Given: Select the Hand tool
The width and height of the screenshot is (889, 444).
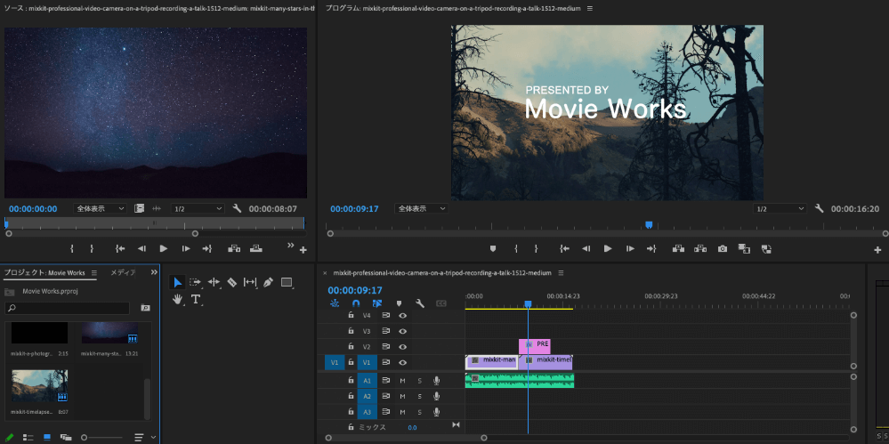Looking at the screenshot, I should (177, 299).
